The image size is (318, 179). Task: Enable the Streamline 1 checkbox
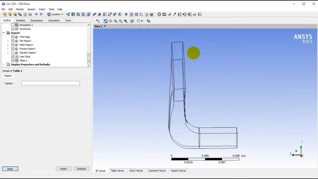pos(13,25)
